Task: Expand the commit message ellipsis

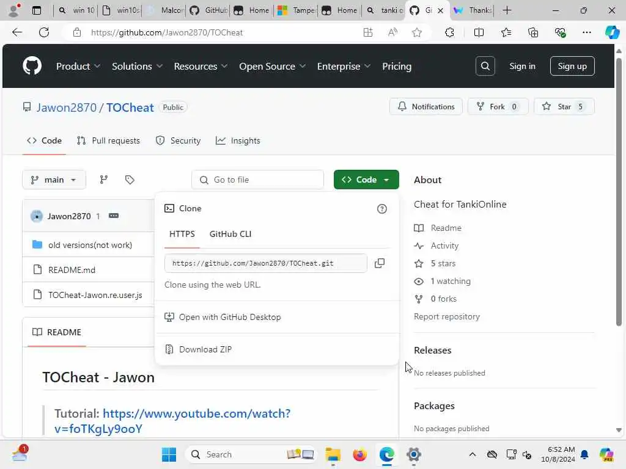Action: (114, 216)
